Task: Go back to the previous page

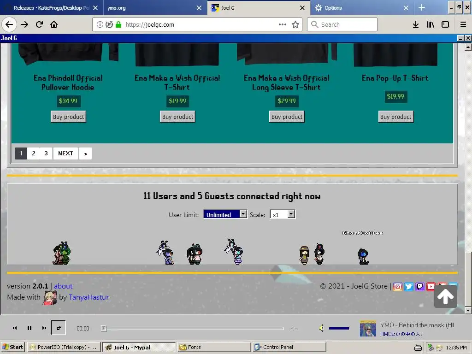Action: pos(9,24)
